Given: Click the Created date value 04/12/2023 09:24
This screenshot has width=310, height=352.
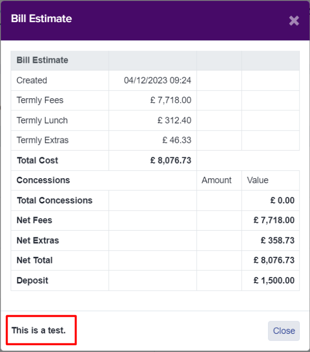Looking at the screenshot, I should point(158,81).
